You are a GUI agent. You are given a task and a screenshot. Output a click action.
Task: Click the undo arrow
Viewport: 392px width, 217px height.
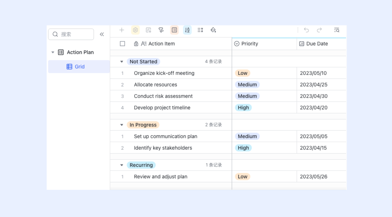pos(306,30)
